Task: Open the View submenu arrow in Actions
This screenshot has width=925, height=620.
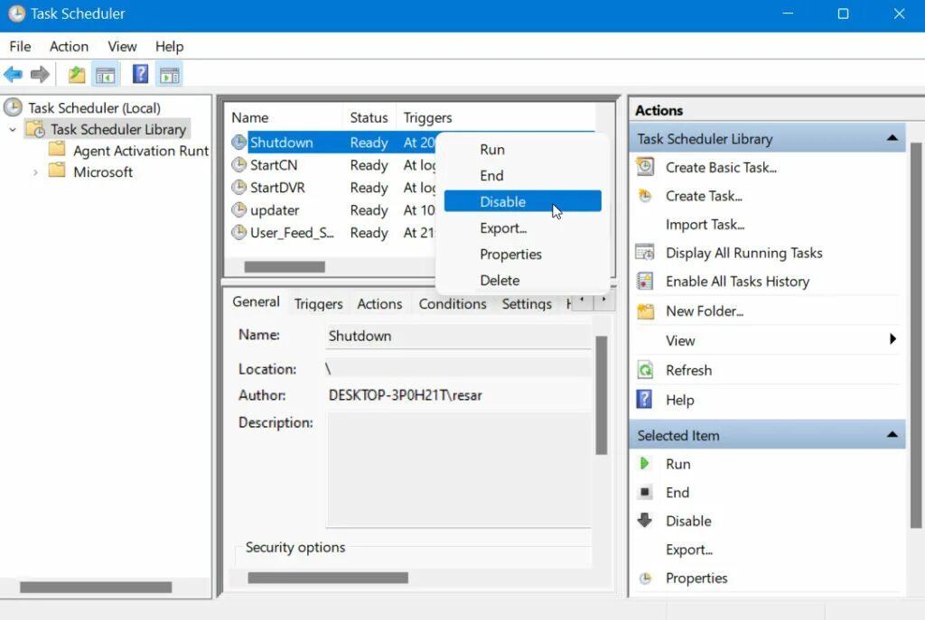Action: 892,339
